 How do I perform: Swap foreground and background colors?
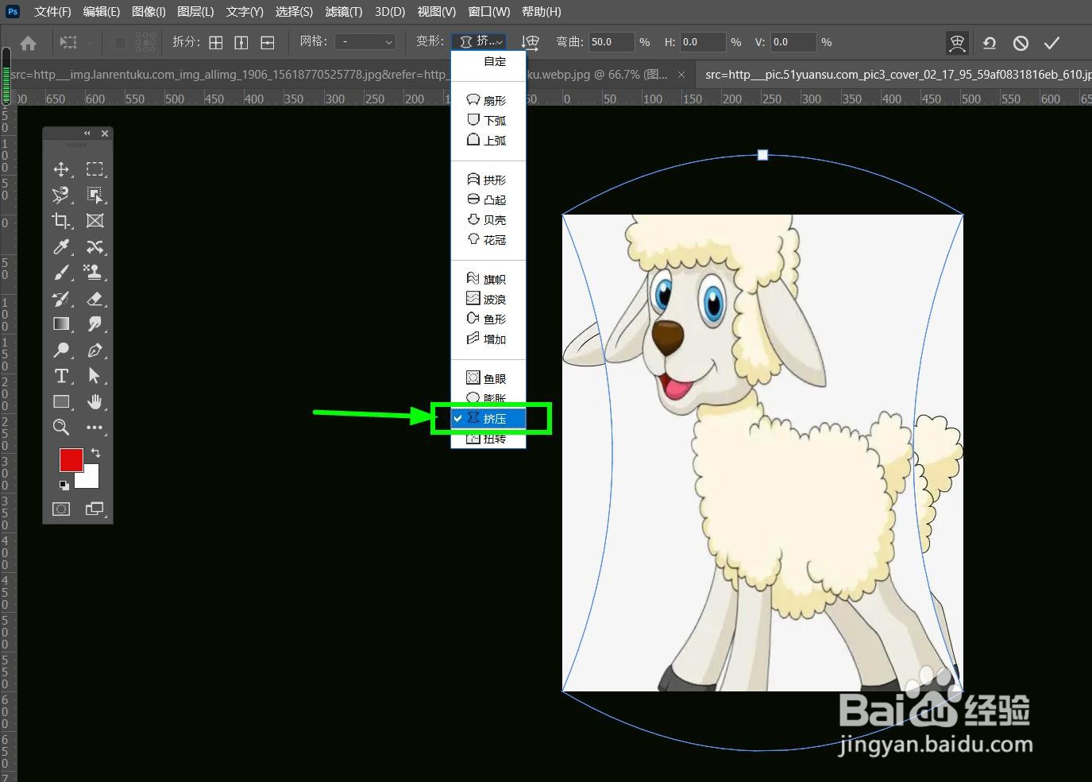95,452
